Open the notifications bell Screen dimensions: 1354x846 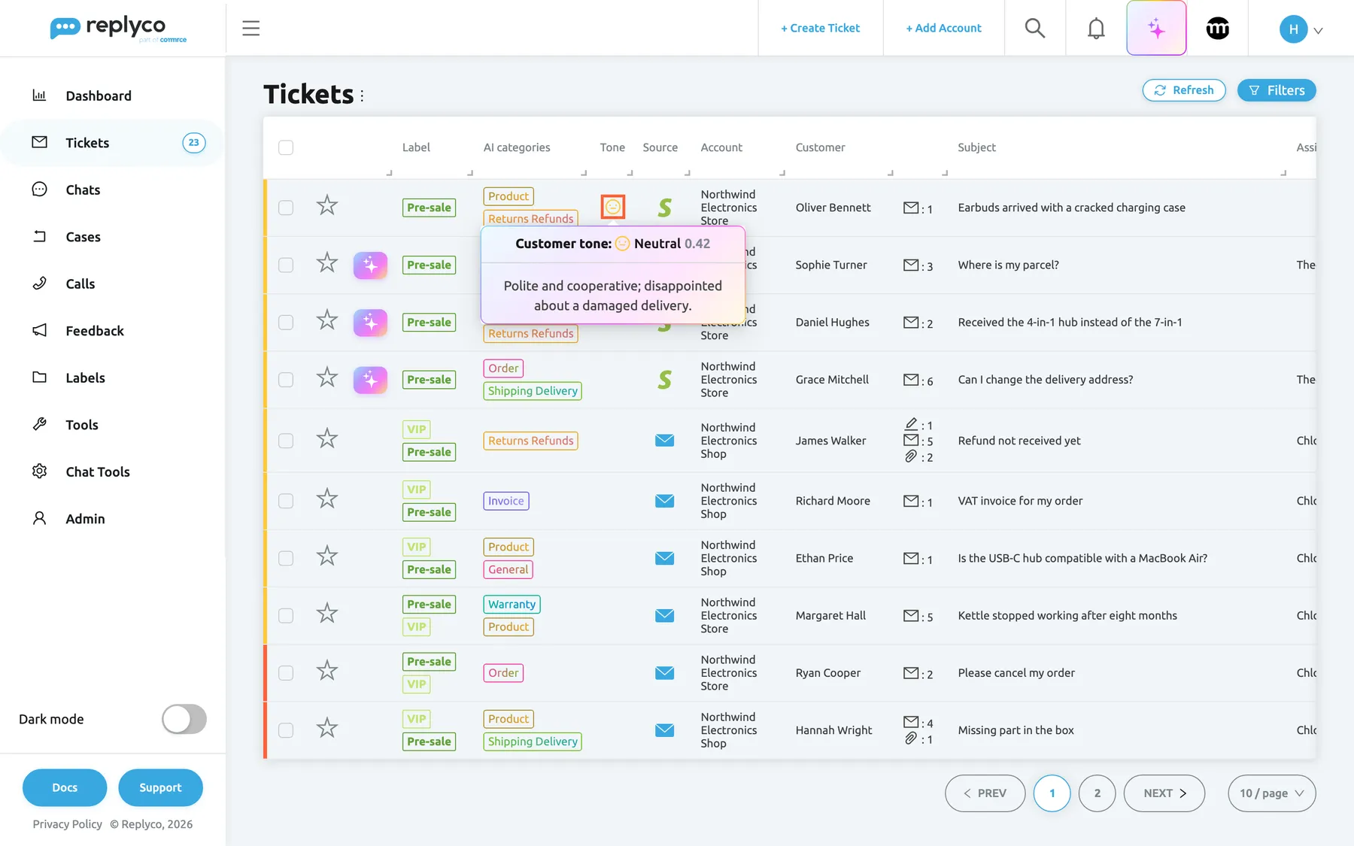pyautogui.click(x=1096, y=29)
